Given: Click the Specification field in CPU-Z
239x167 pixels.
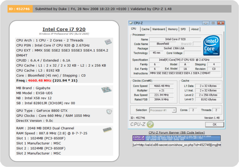Looking at the screenshot, I should 185,60.
